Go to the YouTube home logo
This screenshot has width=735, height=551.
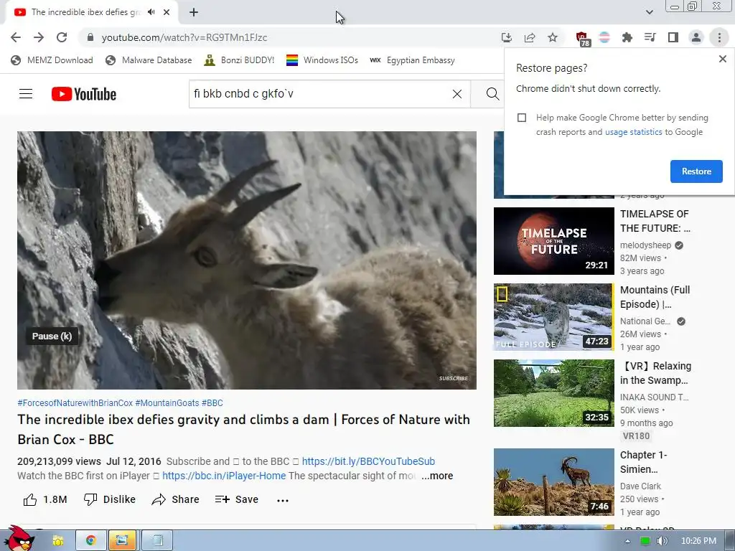click(x=84, y=94)
